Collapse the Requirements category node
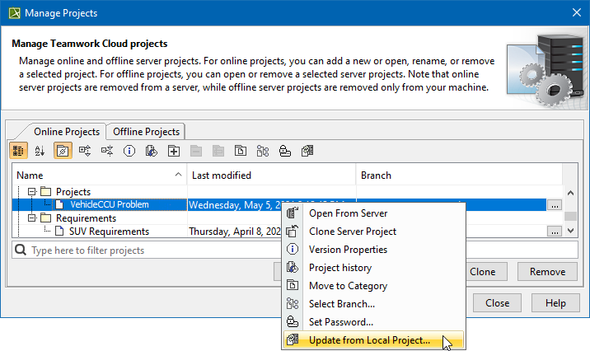590x351 pixels. [x=32, y=218]
